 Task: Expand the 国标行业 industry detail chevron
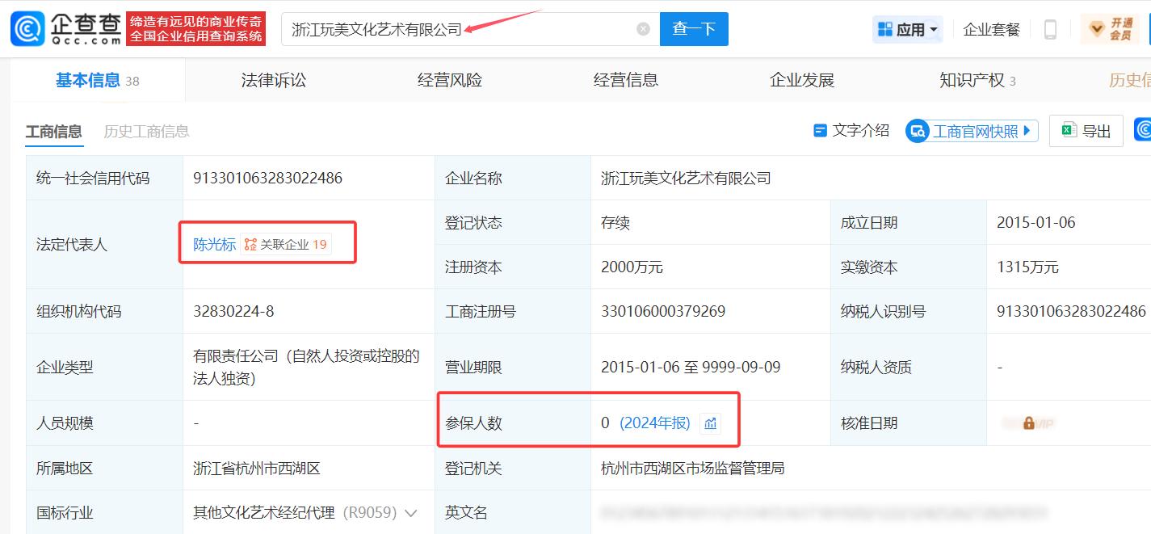click(410, 512)
